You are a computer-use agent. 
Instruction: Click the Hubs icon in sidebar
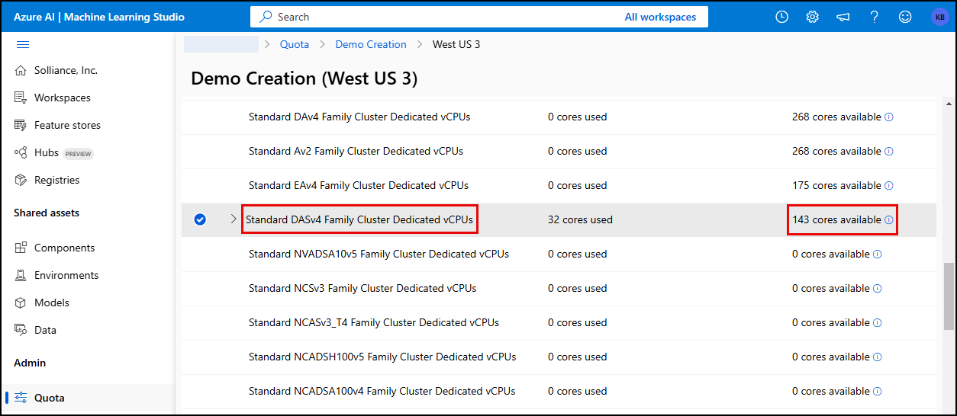coord(21,152)
